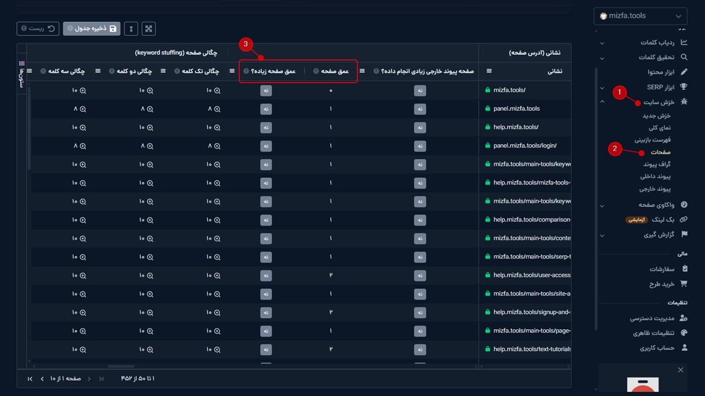Viewport: 705px width, 396px height.
Task: Open the mizfa.tools project dropdown
Action: (x=640, y=16)
